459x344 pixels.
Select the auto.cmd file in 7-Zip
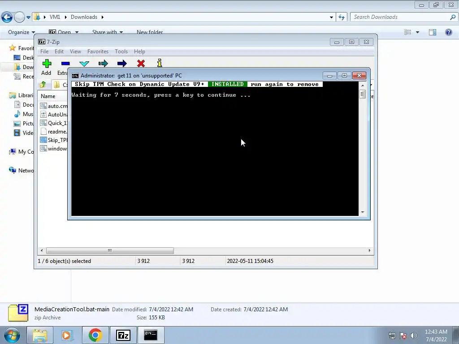pyautogui.click(x=54, y=106)
